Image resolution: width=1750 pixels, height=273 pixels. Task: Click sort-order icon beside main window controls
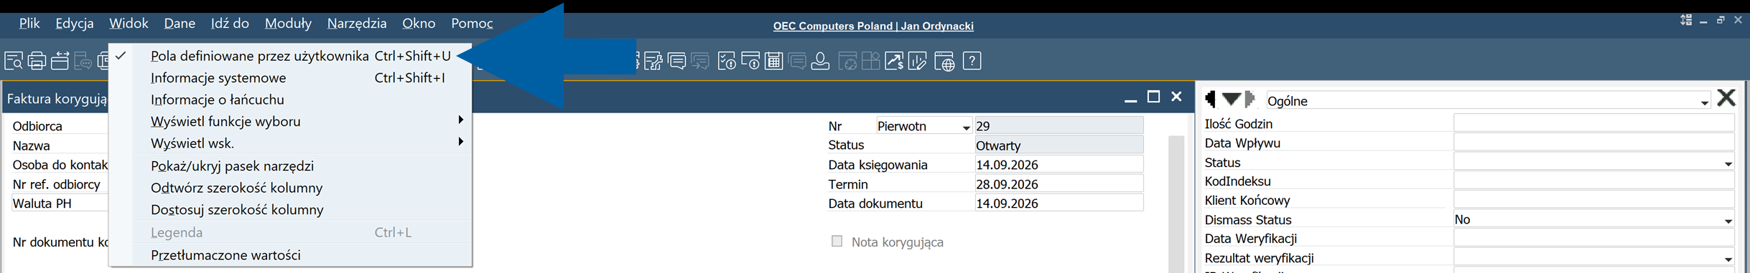tap(1685, 20)
